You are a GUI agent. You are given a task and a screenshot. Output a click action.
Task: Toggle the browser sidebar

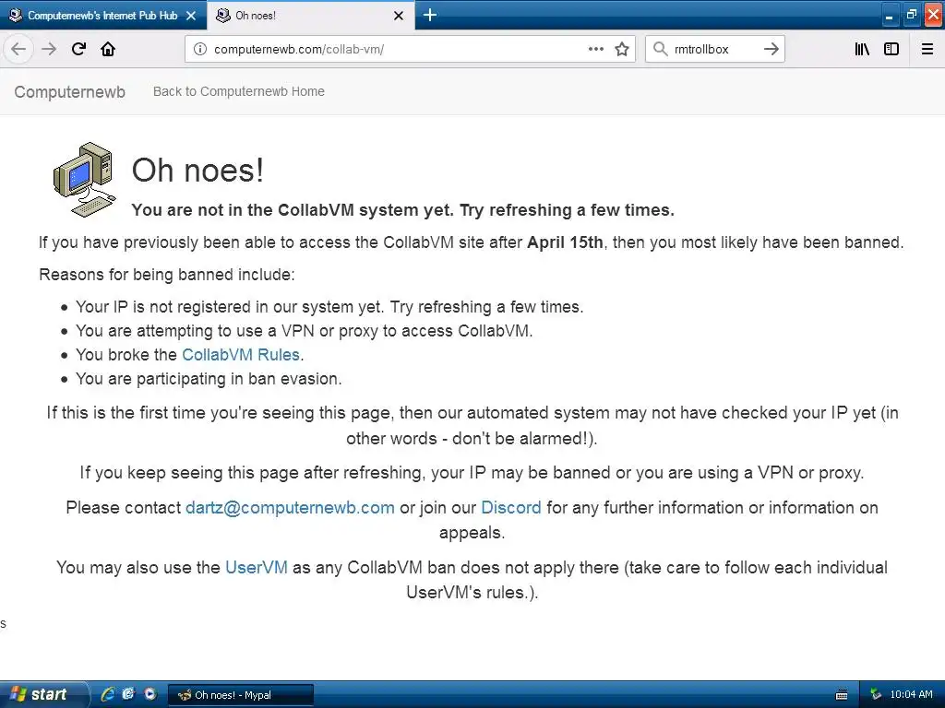tap(891, 49)
